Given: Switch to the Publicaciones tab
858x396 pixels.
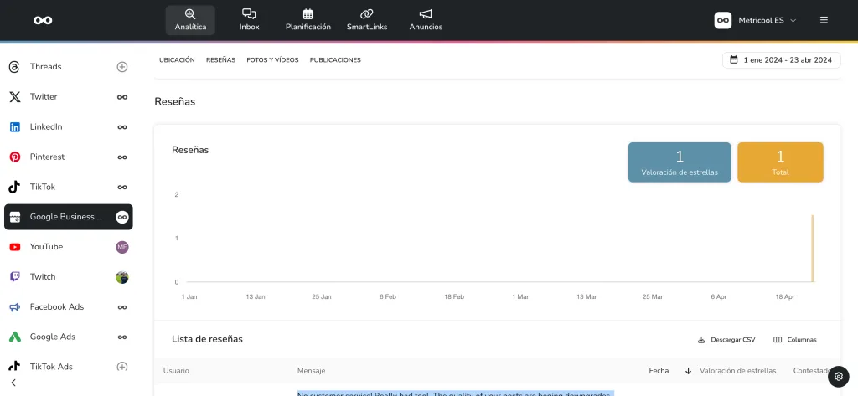Looking at the screenshot, I should point(335,60).
